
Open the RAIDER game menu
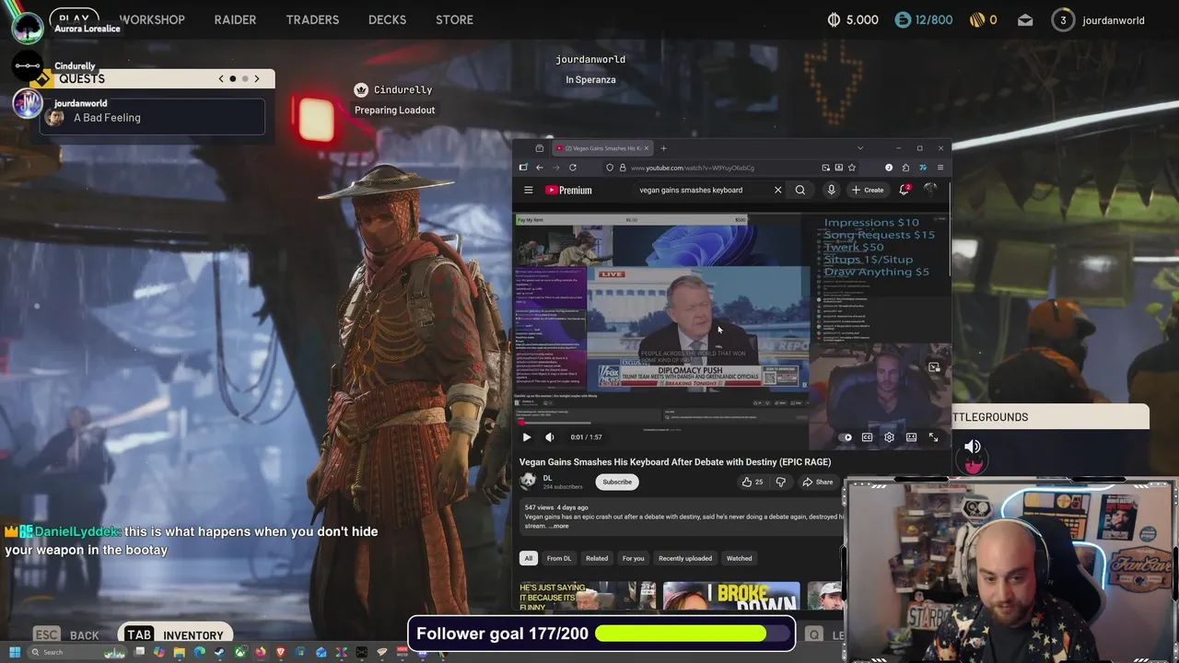pos(235,19)
